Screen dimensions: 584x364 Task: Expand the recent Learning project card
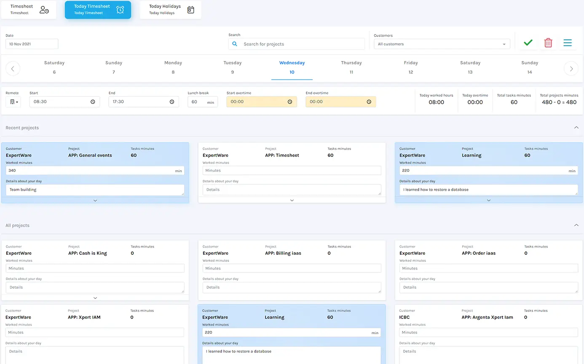coord(489,200)
